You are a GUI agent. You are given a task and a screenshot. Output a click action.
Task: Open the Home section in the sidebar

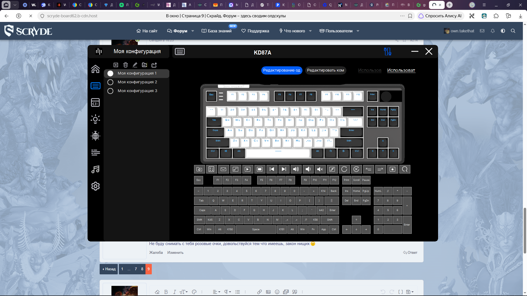pos(96,69)
